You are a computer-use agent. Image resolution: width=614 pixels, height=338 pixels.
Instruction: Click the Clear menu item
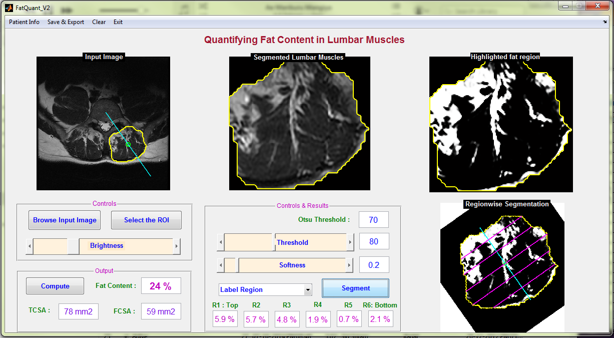click(99, 22)
